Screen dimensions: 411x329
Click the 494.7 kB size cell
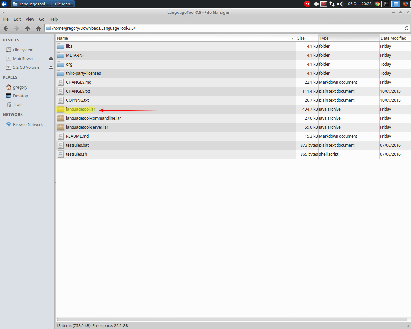pyautogui.click(x=310, y=109)
